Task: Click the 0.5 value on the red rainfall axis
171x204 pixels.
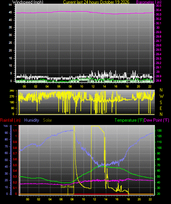Action: click(x=15, y=165)
